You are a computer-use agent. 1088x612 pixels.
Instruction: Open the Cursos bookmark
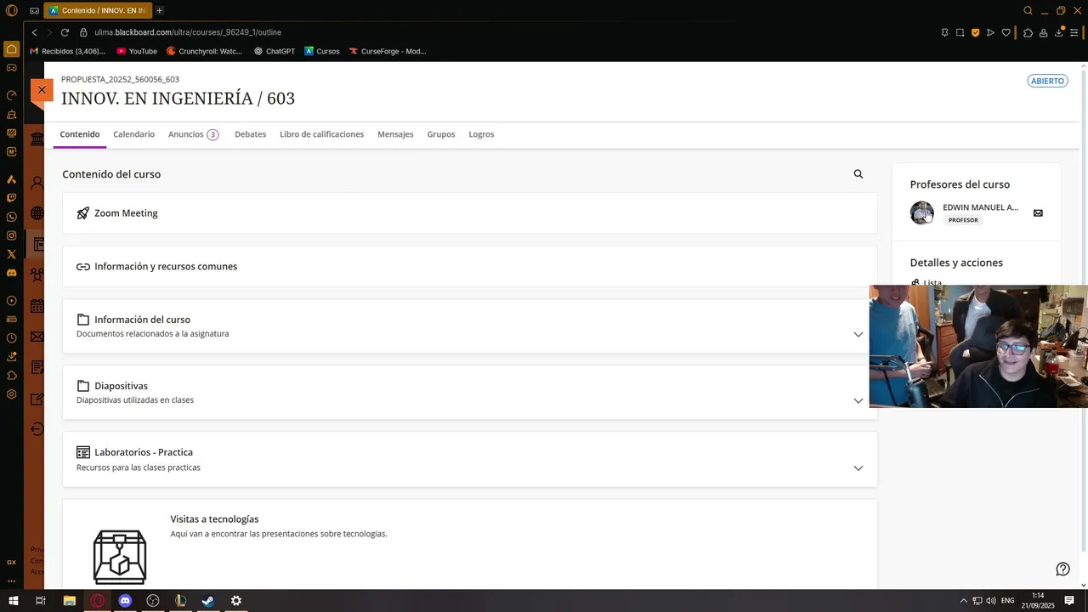pyautogui.click(x=322, y=51)
